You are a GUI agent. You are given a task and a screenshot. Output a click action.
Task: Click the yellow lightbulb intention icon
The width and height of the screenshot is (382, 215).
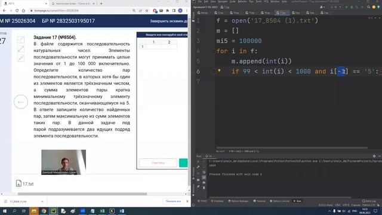(219, 70)
